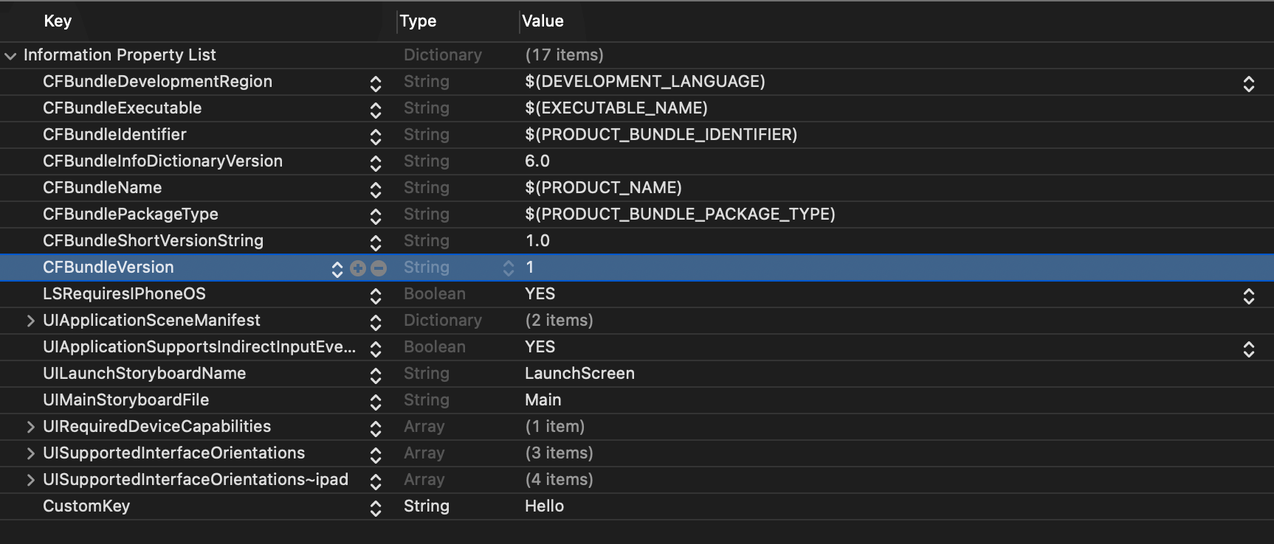Expand UISupportedInterfaceOrientations~ipad array
The image size is (1274, 544).
30,480
